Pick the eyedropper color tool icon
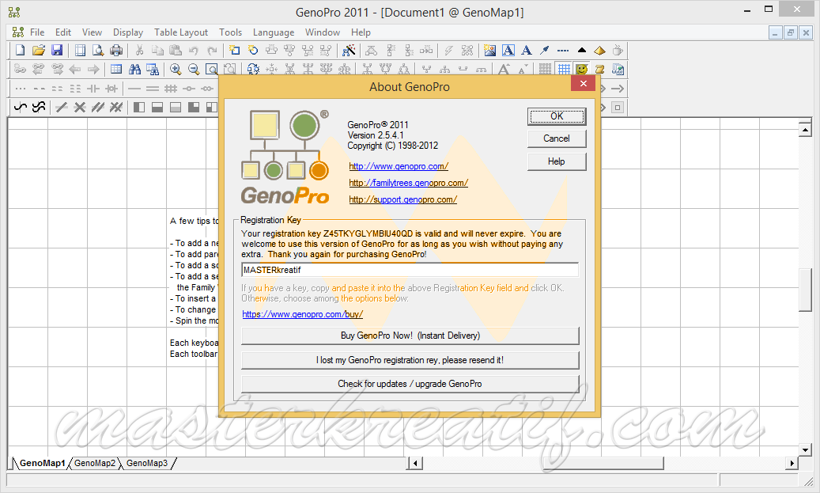 coord(544,50)
